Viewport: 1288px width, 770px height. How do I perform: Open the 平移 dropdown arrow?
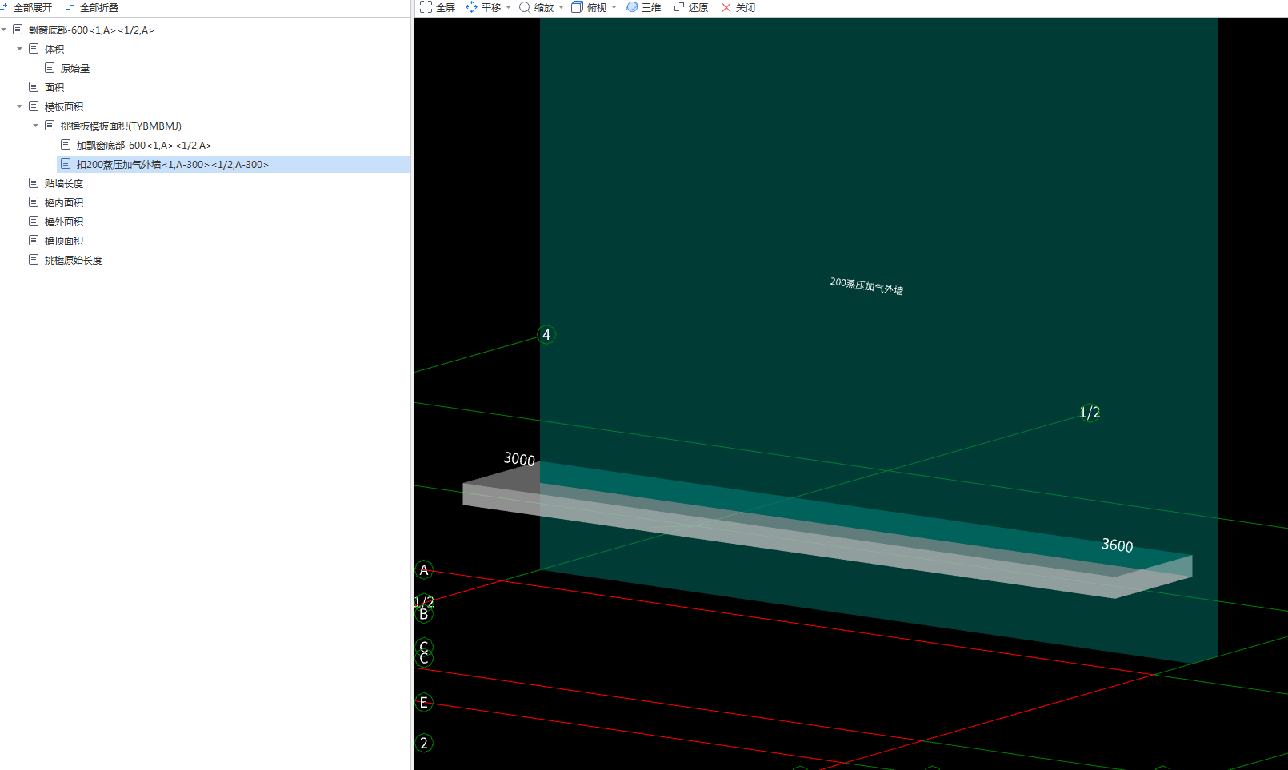[508, 8]
